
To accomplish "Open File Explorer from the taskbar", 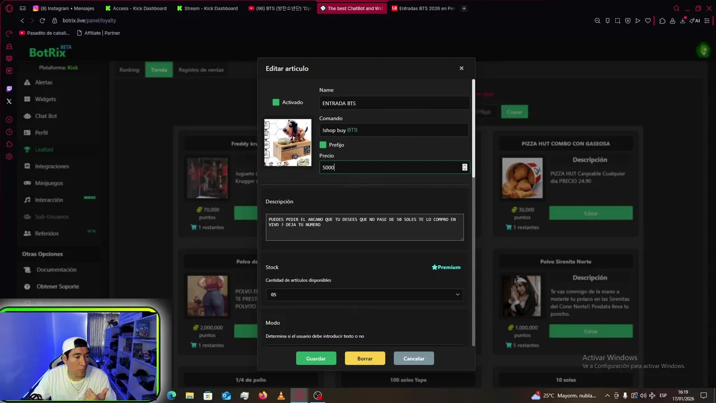I will [190, 396].
